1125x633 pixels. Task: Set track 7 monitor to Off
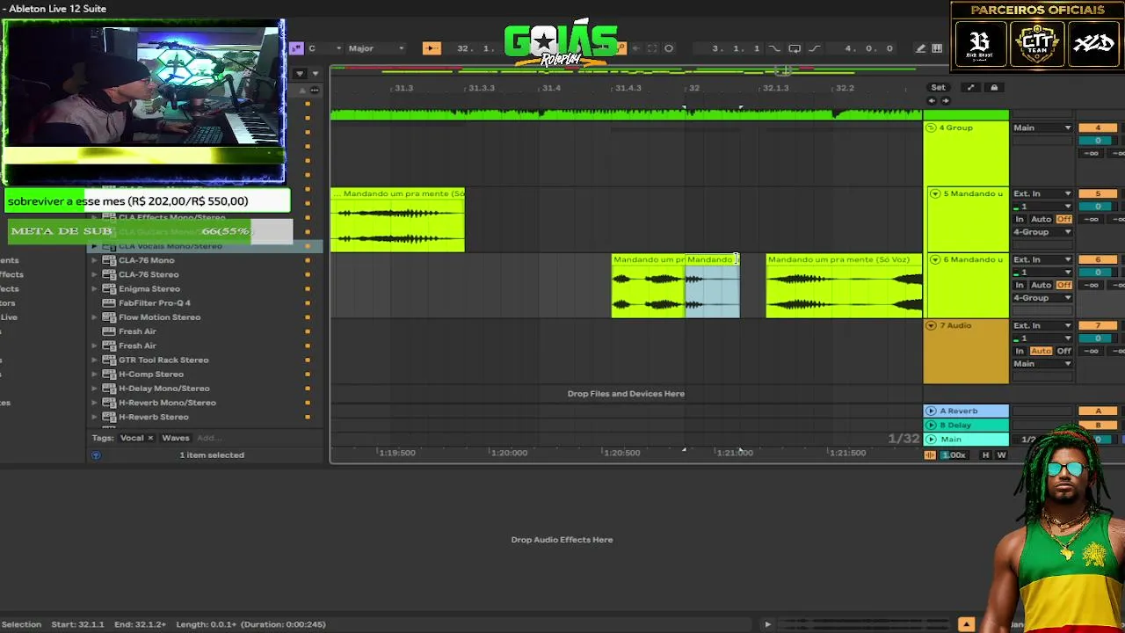pos(1063,352)
